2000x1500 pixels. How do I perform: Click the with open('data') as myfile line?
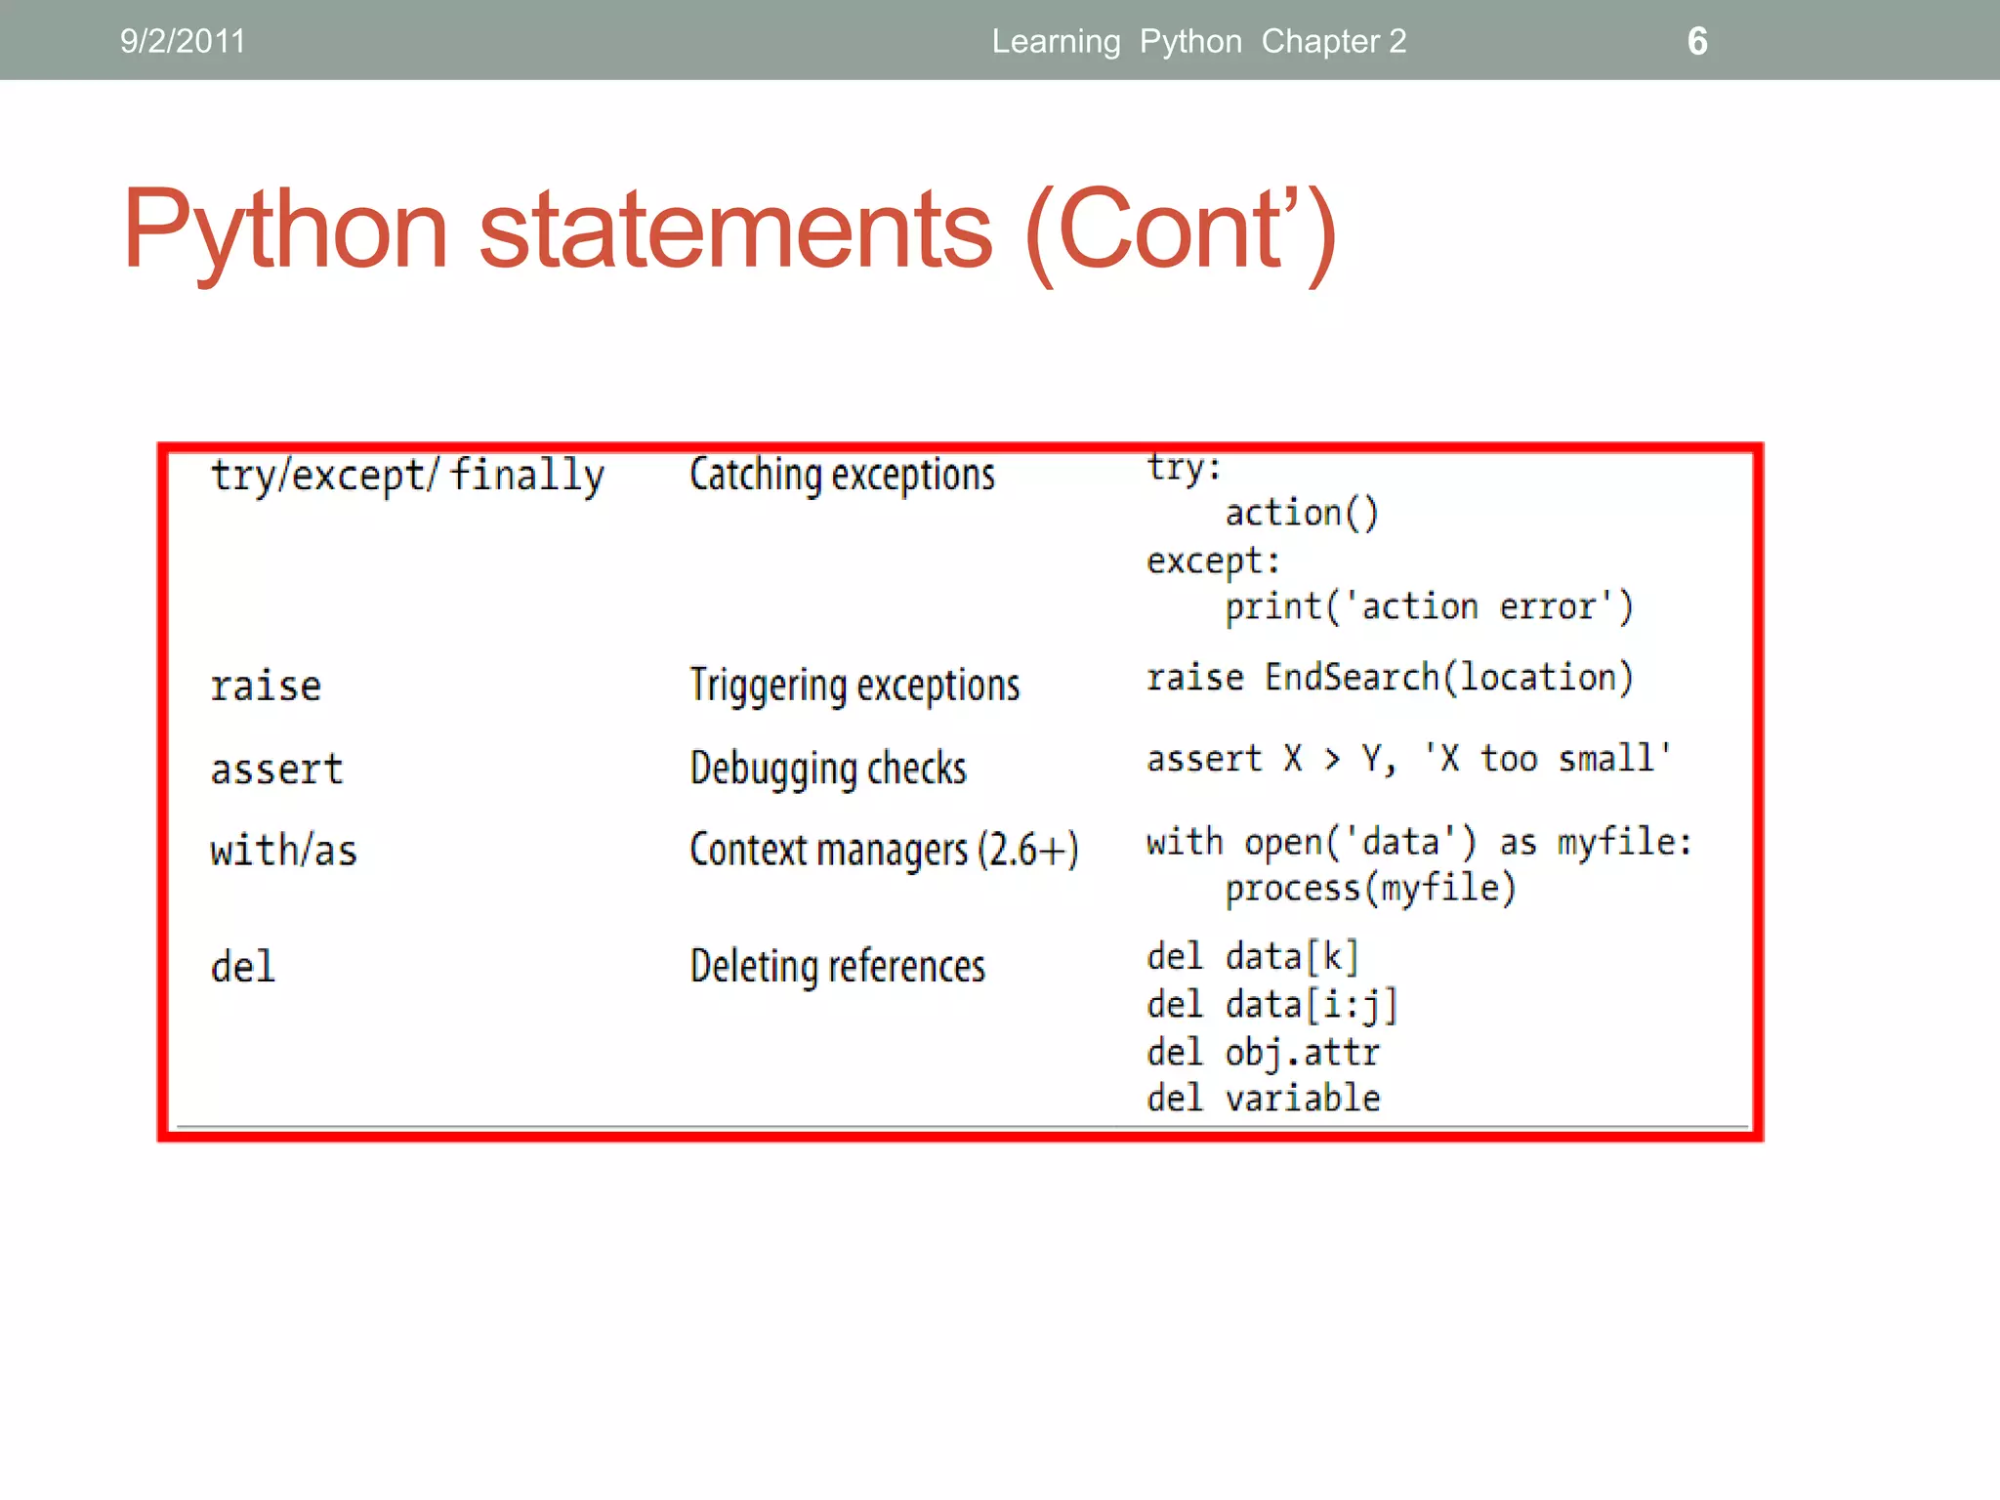point(1419,842)
